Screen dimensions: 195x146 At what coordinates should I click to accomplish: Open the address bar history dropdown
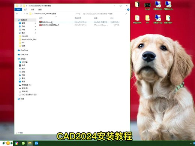[x=77, y=14]
